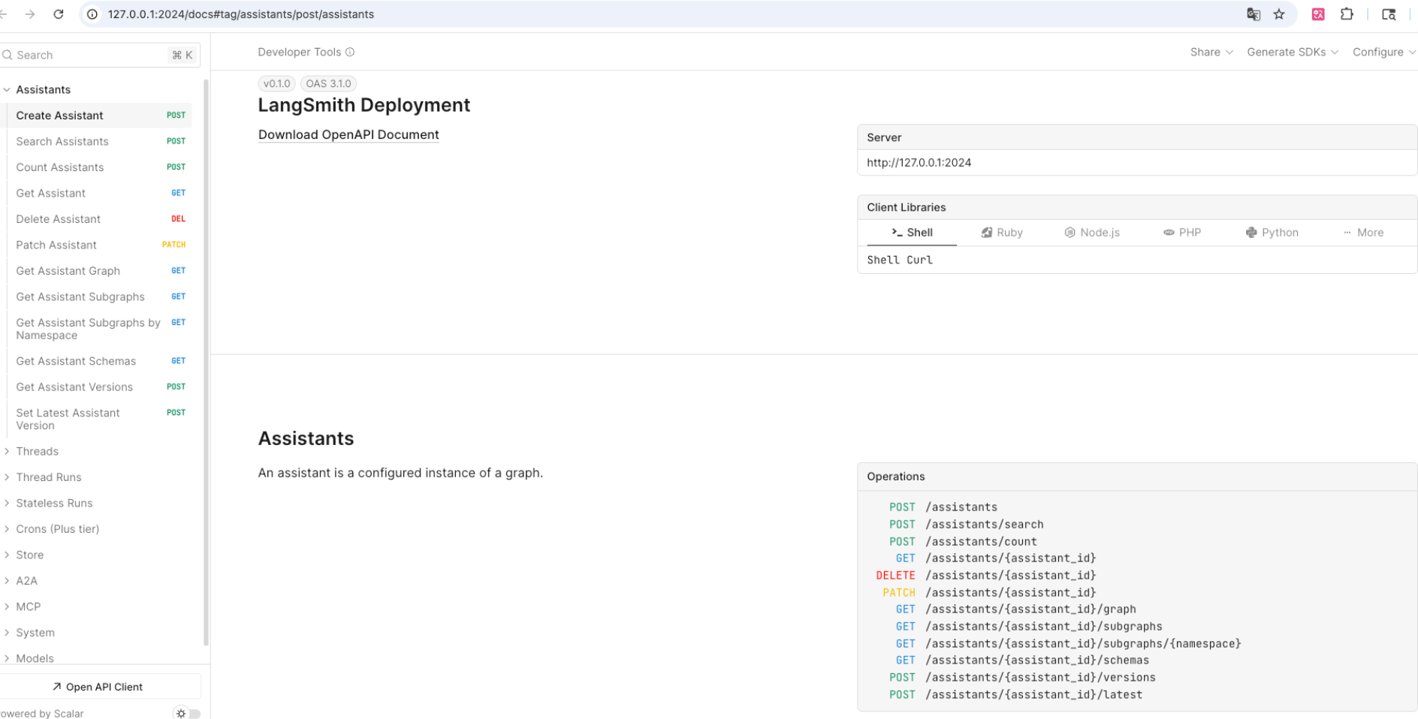Switch to the PHP client library

click(1182, 233)
